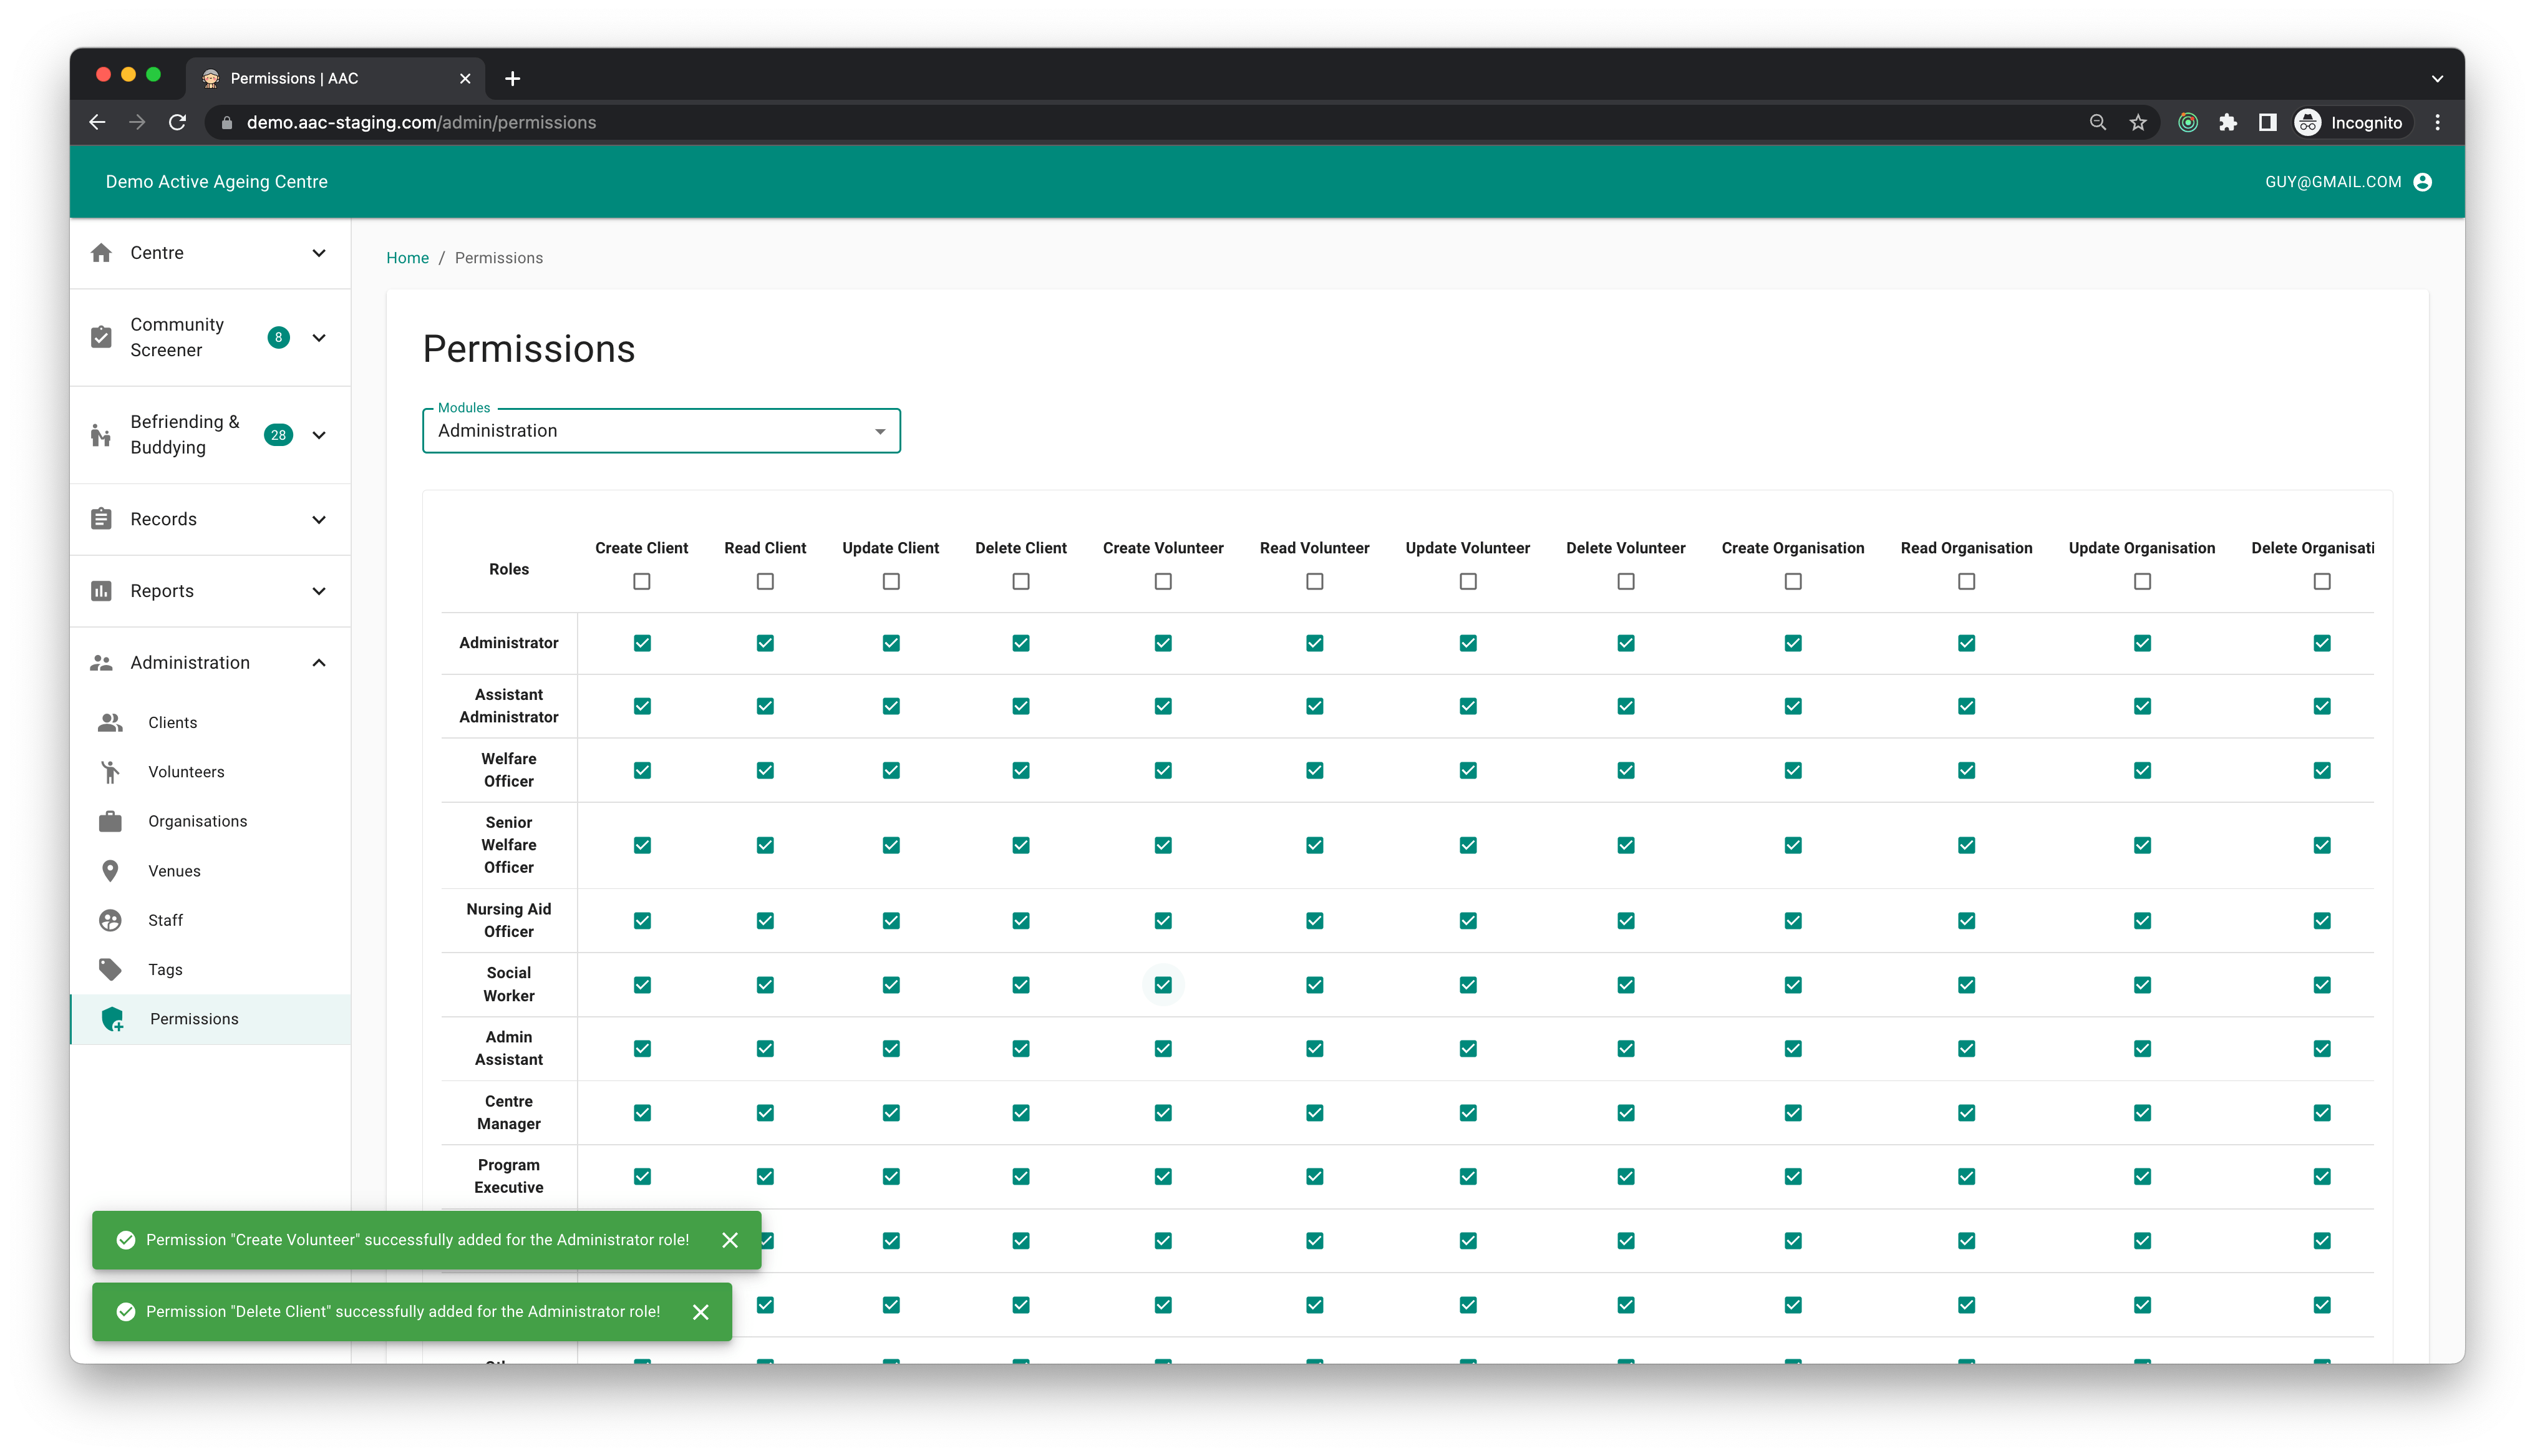This screenshot has width=2535, height=1456.
Task: Select the Permissions | AAC browser tab
Action: pyautogui.click(x=335, y=78)
